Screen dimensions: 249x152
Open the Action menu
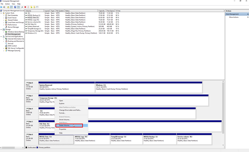pos(7,4)
